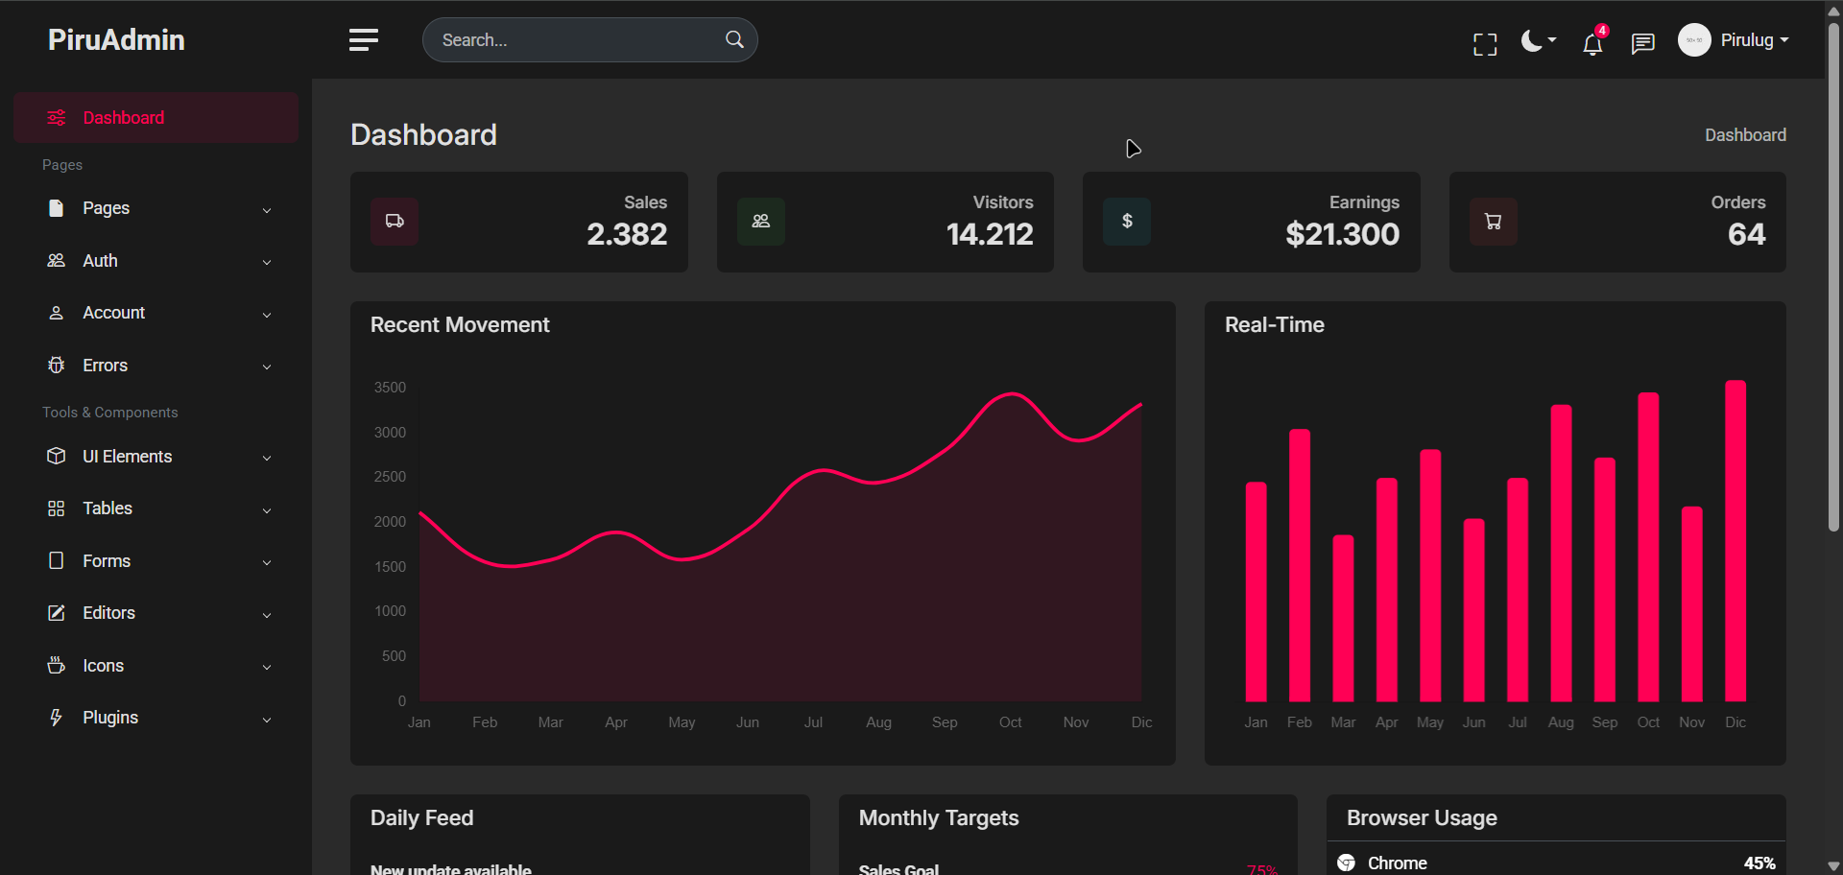
Task: Open the Pirulug user dropdown
Action: tap(1754, 40)
